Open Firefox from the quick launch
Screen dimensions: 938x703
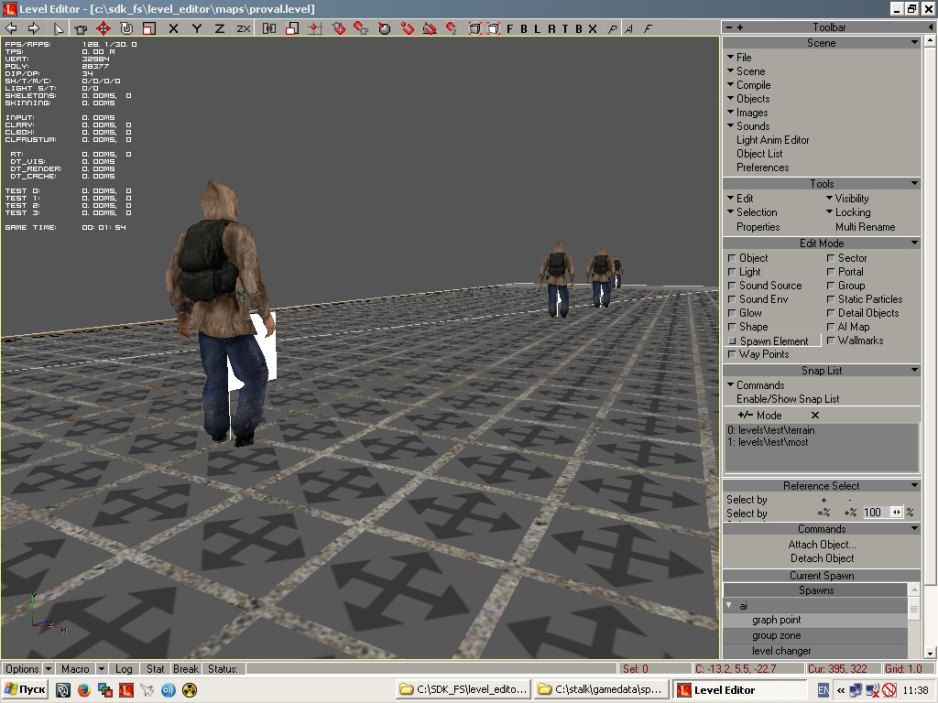click(x=83, y=690)
